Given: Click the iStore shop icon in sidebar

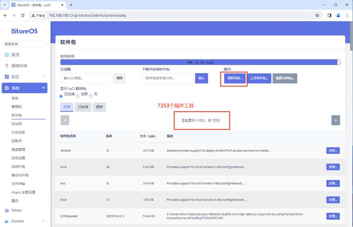Looking at the screenshot, I should 7,210.
